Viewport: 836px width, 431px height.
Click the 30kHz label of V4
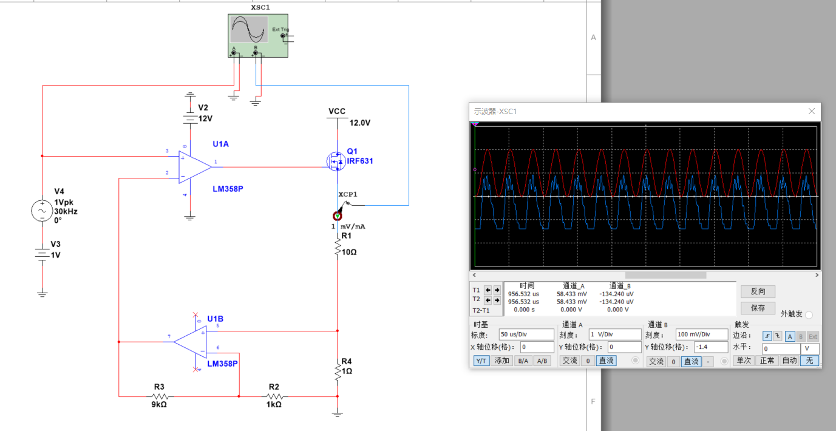(x=66, y=211)
